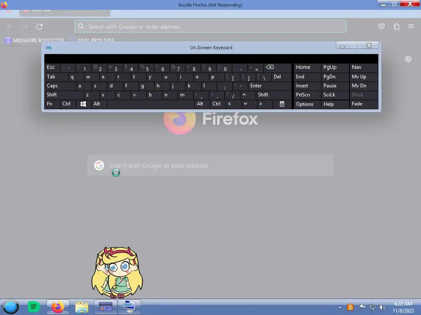The height and width of the screenshot is (315, 421).
Task: Open the Start orb on the taskbar
Action: pyautogui.click(x=11, y=307)
